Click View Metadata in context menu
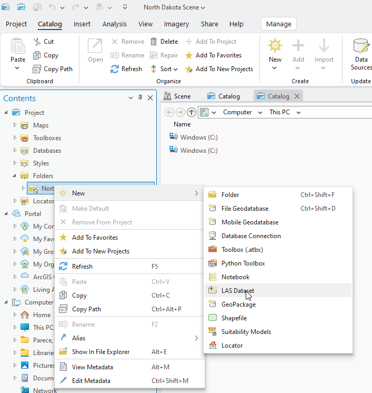Image resolution: width=372 pixels, height=393 pixels. (x=129, y=367)
